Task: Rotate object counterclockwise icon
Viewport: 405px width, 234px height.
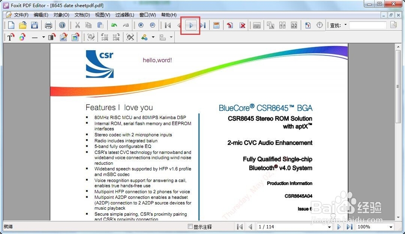Action: click(104, 38)
